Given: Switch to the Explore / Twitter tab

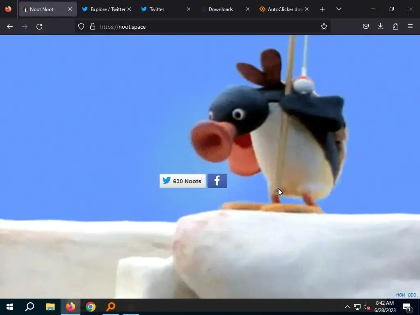Looking at the screenshot, I should point(107,9).
